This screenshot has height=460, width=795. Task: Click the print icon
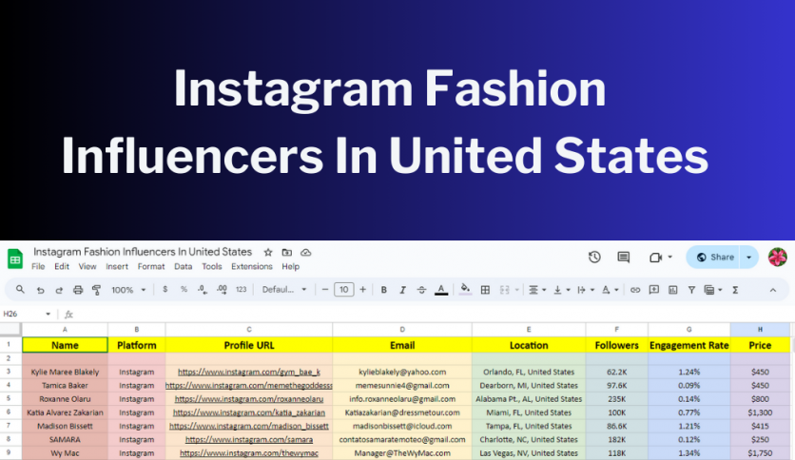(78, 290)
